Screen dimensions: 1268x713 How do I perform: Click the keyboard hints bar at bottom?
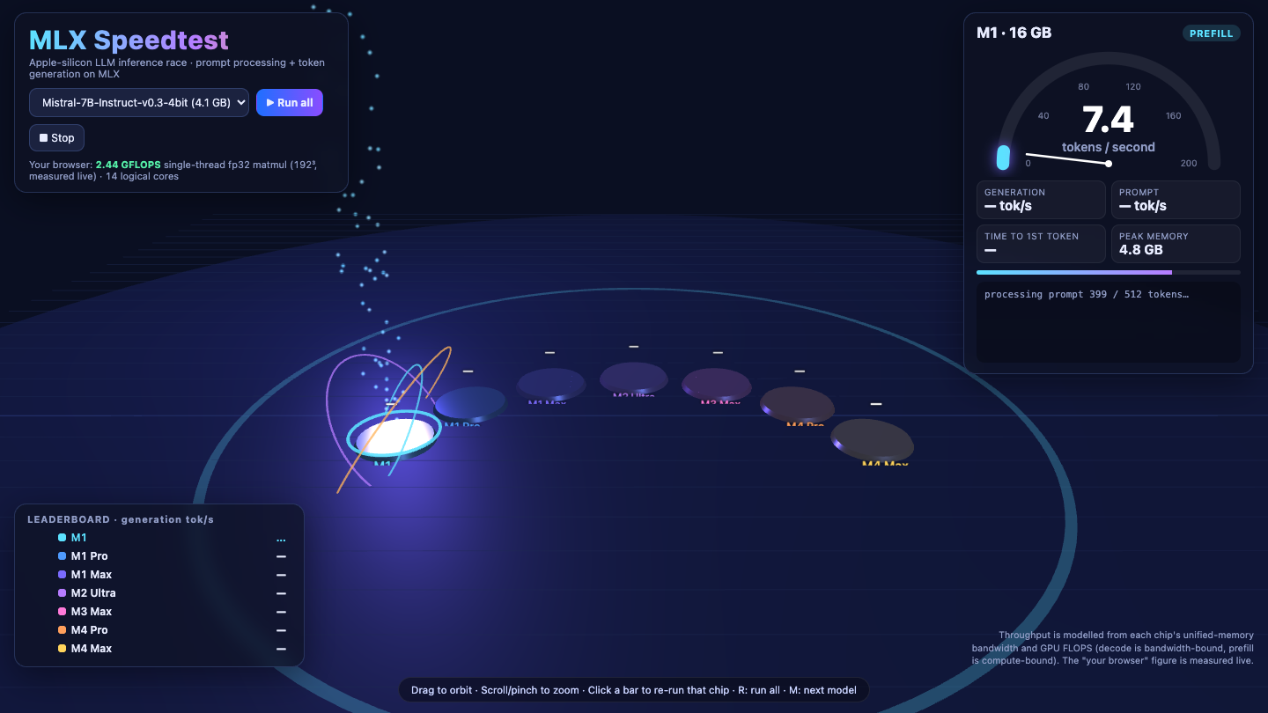pos(634,690)
